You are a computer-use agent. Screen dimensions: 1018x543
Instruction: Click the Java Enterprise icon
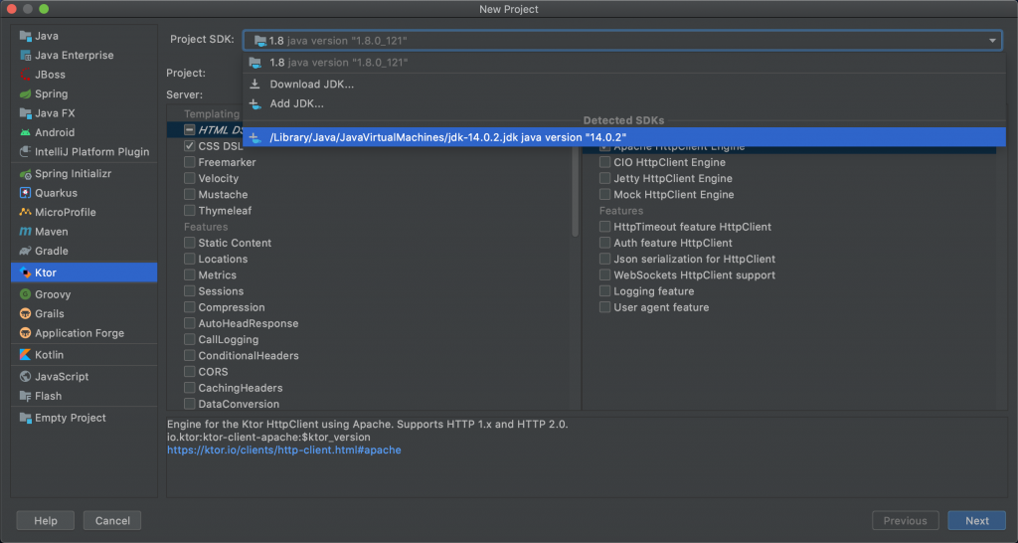tap(25, 56)
